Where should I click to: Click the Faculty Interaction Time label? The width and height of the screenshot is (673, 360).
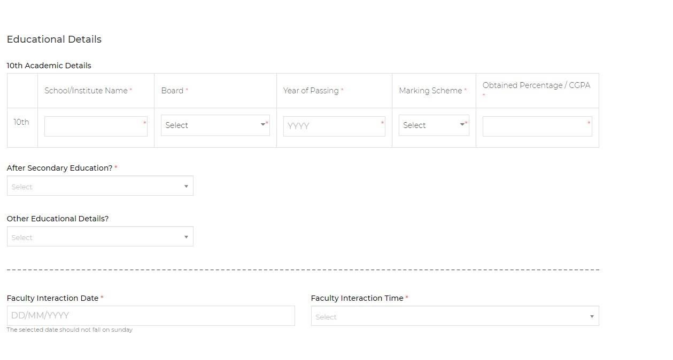(x=357, y=298)
